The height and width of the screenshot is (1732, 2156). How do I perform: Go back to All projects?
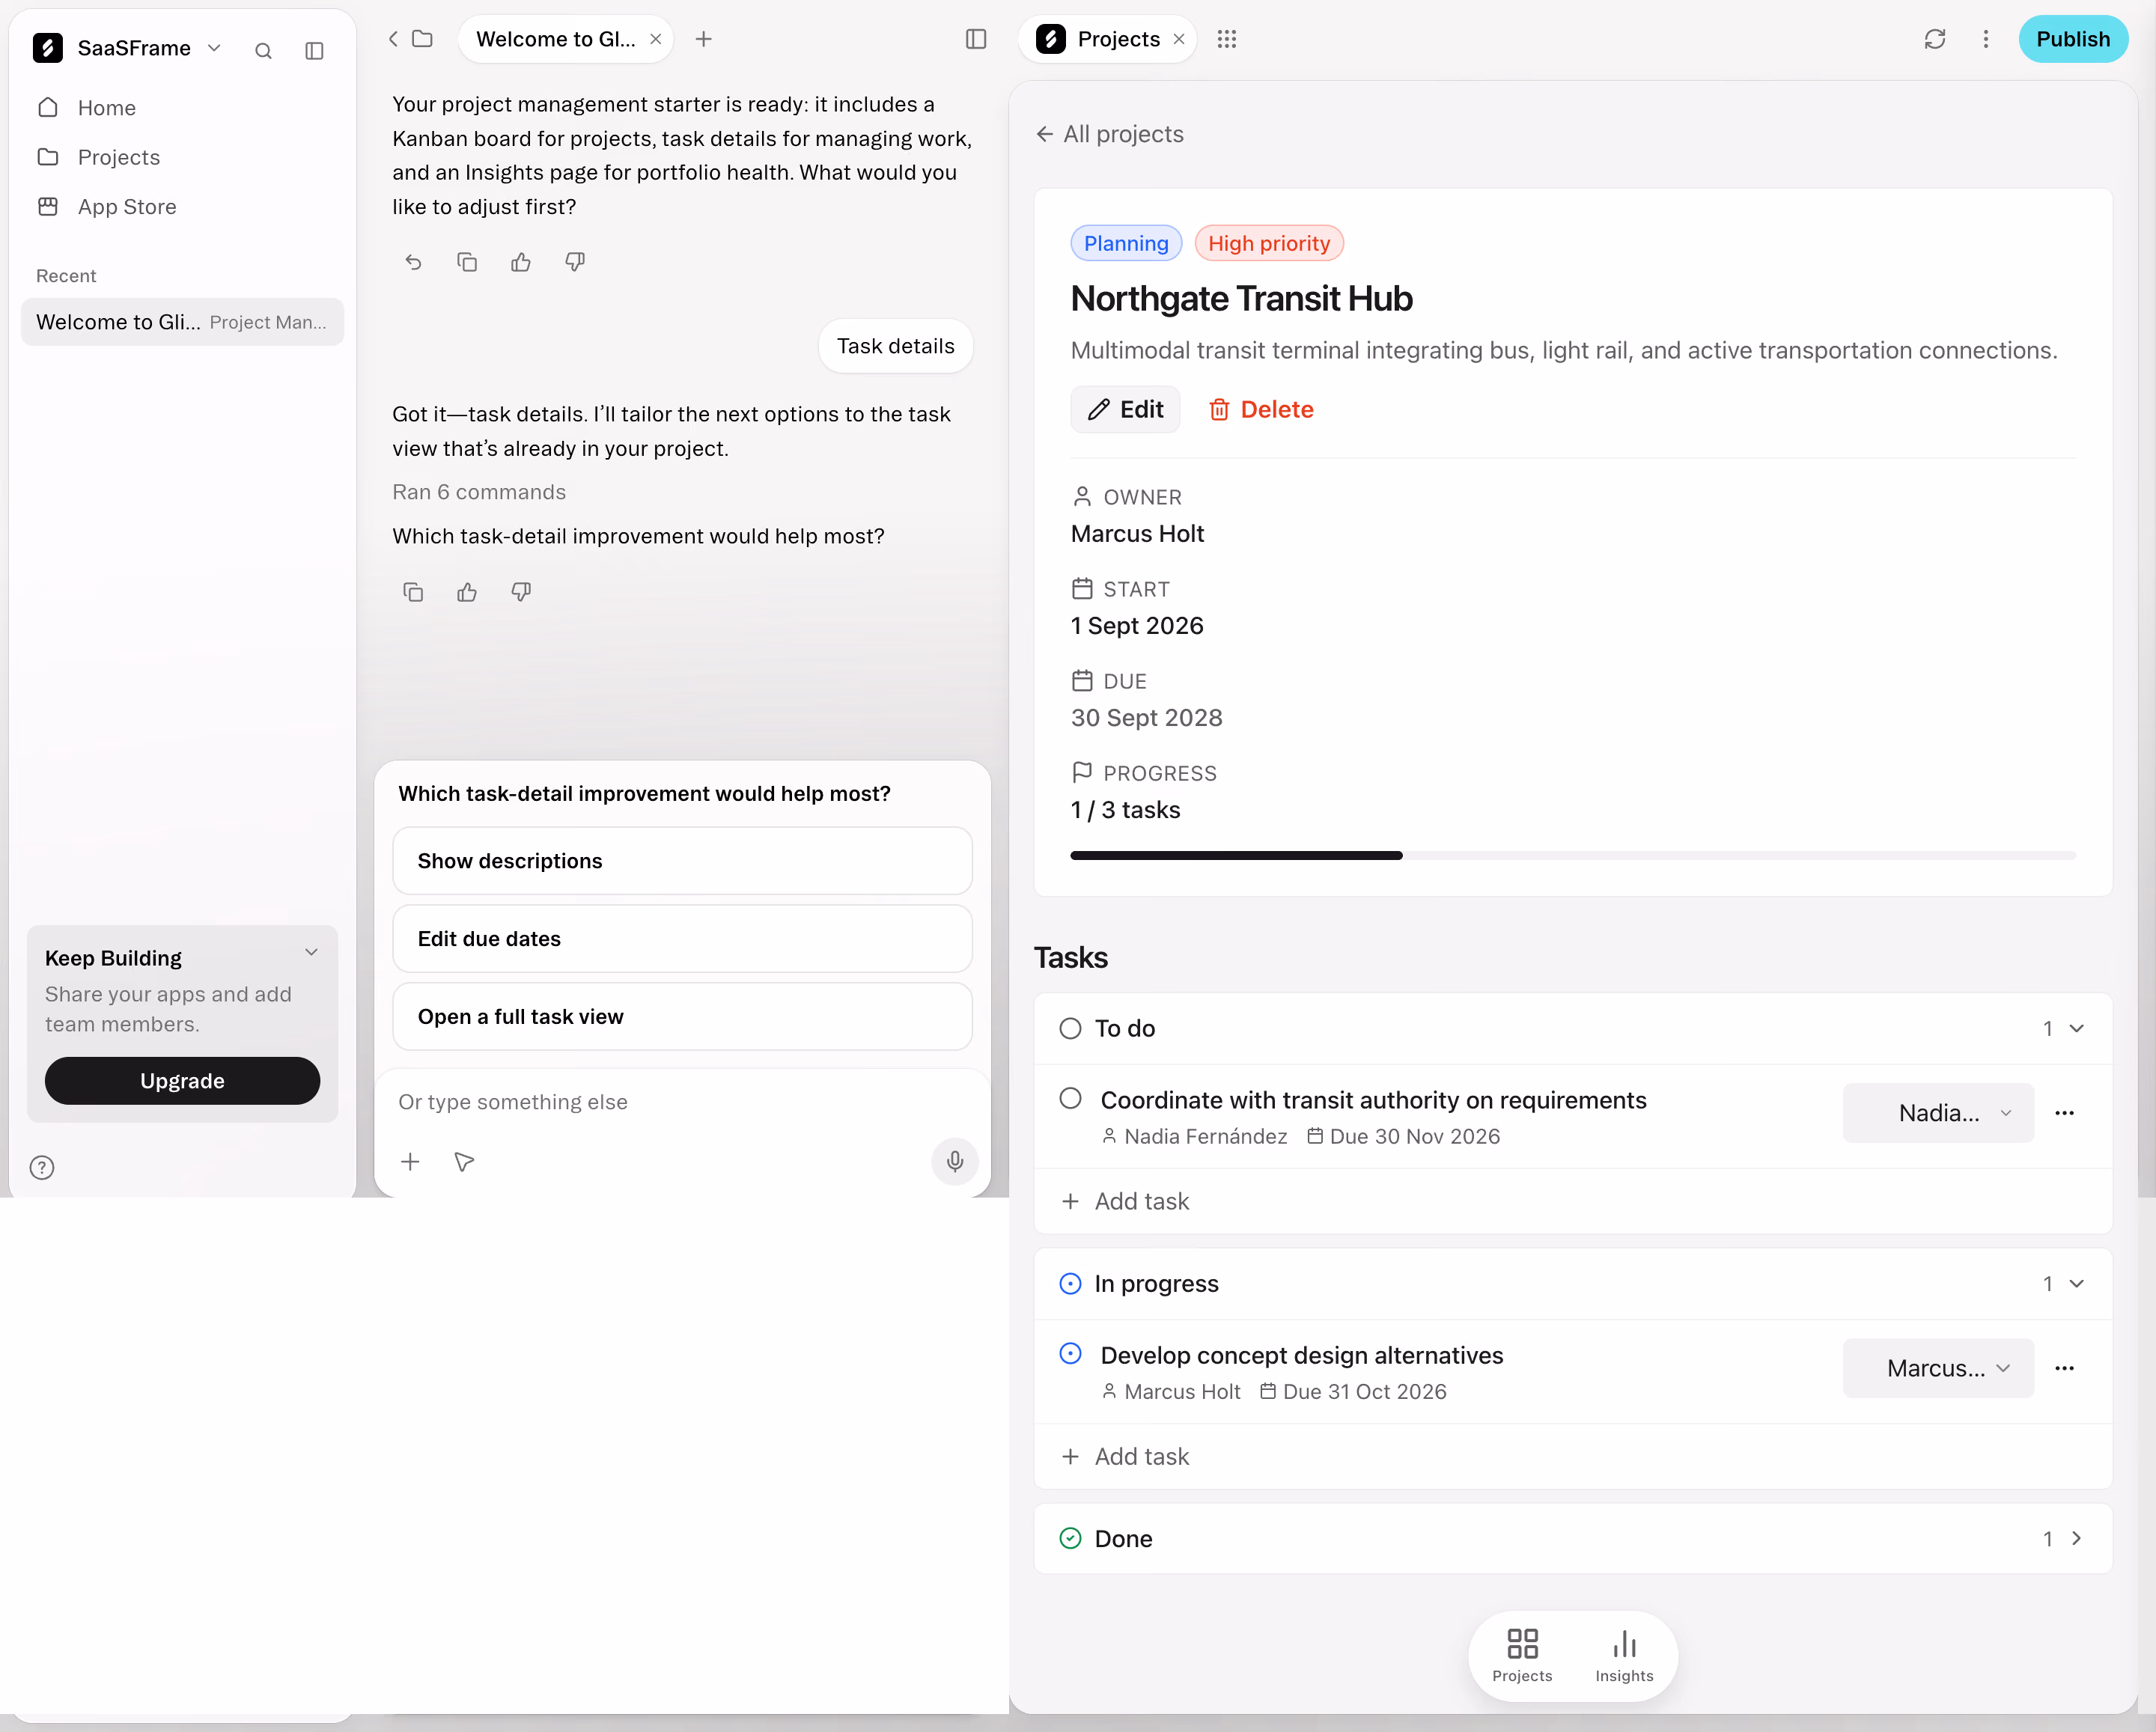click(1110, 134)
